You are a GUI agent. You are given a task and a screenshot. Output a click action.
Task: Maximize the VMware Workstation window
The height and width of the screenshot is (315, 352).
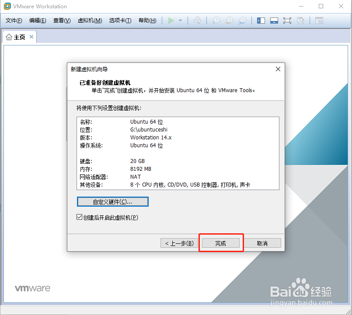321,6
